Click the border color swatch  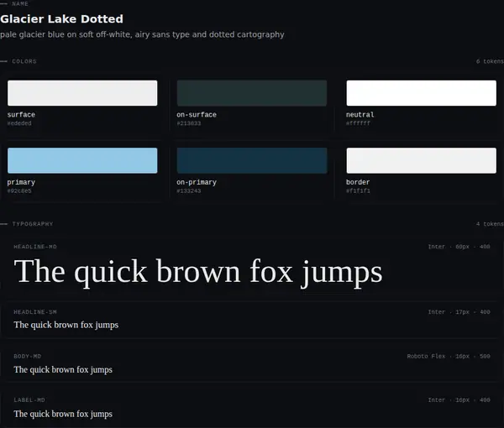tap(421, 160)
